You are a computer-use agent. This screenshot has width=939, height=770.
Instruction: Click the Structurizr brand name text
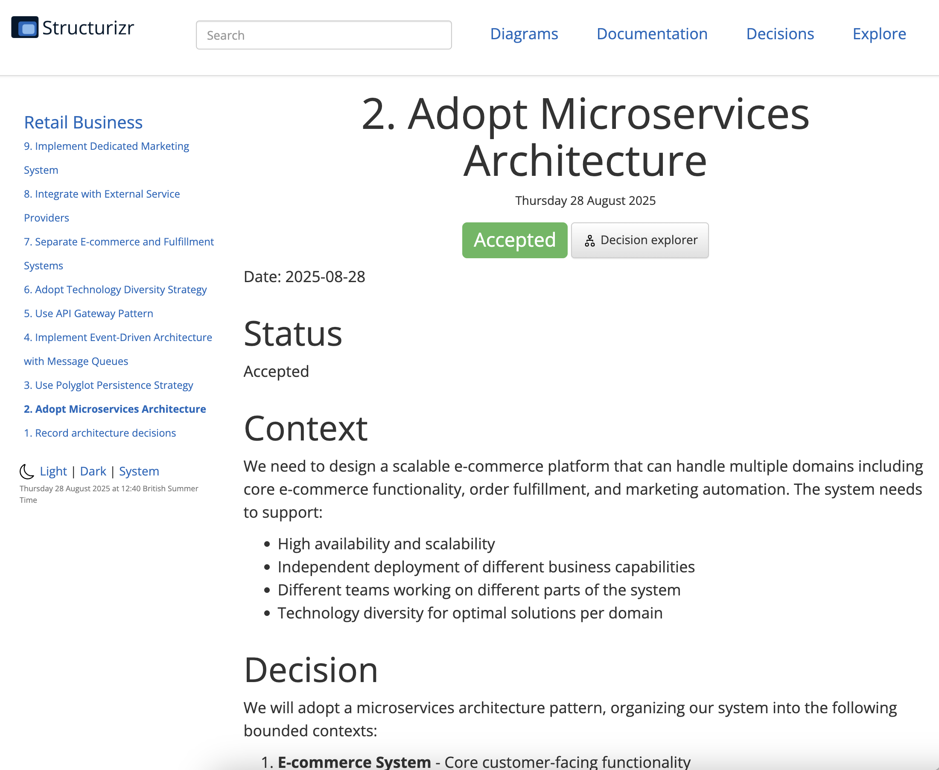pyautogui.click(x=88, y=27)
